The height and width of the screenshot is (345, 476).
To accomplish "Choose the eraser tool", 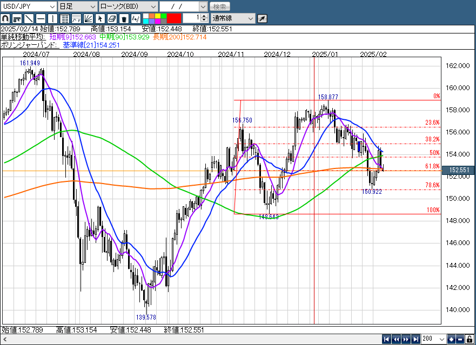I will (112, 18).
